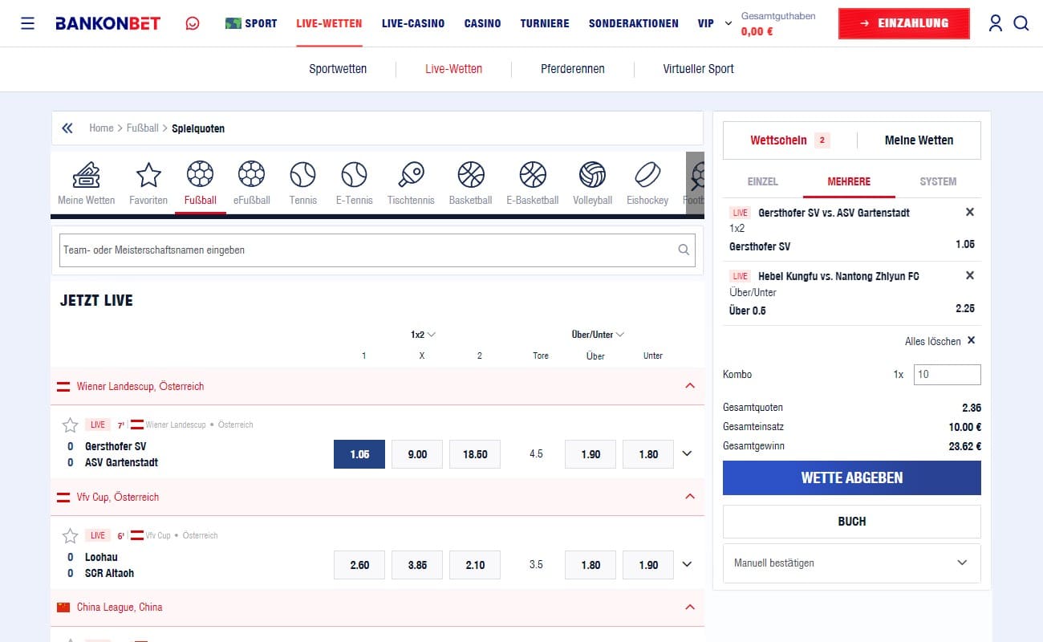Open the live chat support icon
Screen dimensions: 1043x642
click(193, 23)
